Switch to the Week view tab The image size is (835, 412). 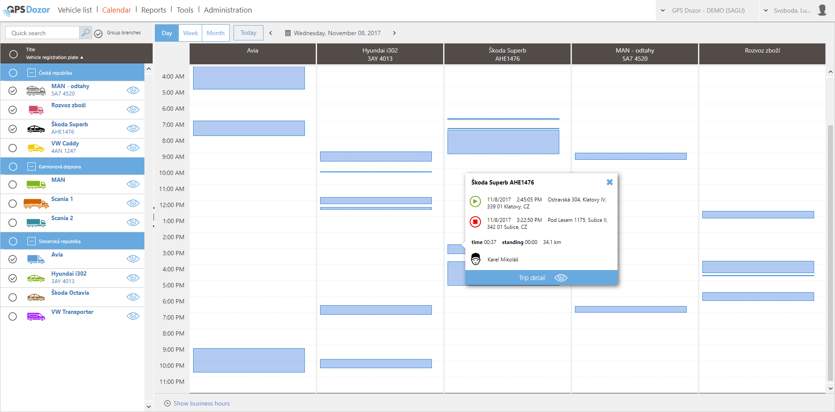(x=190, y=33)
